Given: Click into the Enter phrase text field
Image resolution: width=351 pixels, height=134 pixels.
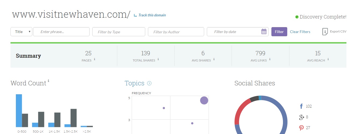Looking at the screenshot, I should (61, 32).
